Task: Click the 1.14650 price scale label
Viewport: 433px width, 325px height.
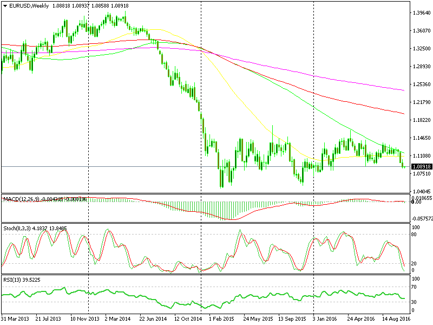Action: point(422,138)
